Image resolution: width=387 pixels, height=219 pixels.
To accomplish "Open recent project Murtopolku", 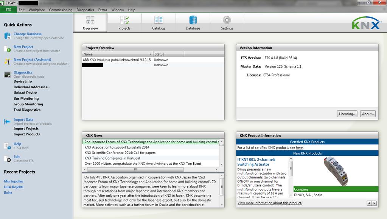I will click(x=14, y=181).
